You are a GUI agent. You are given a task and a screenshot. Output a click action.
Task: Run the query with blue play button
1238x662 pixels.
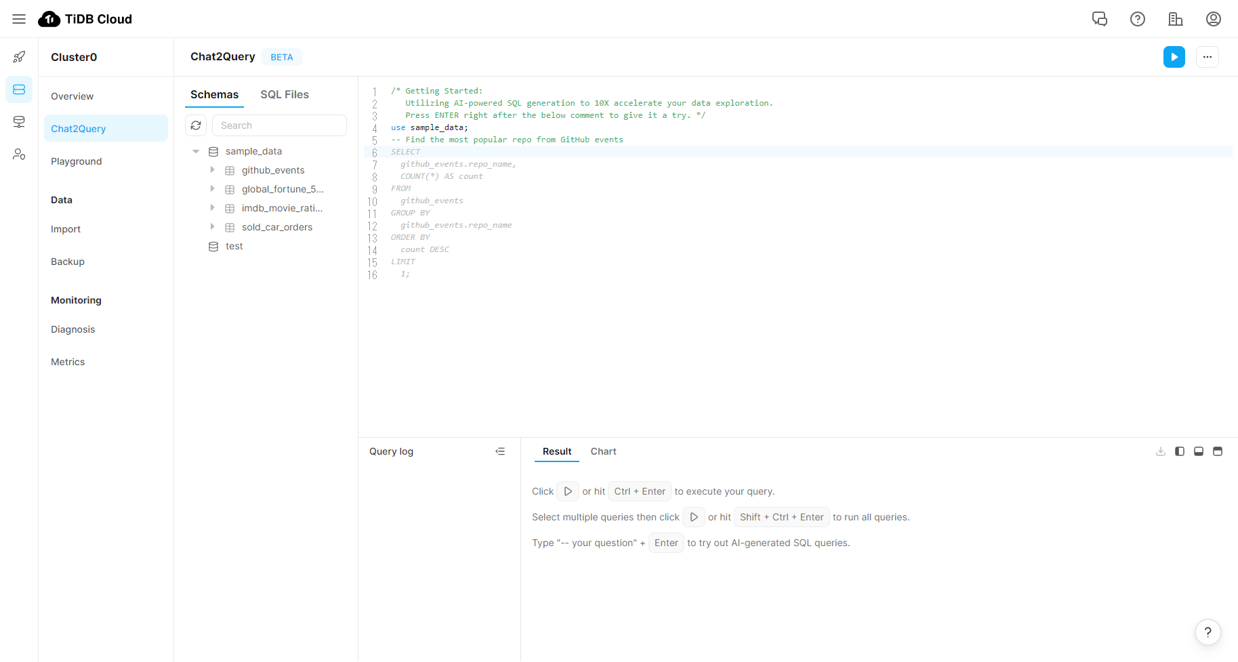click(1174, 57)
